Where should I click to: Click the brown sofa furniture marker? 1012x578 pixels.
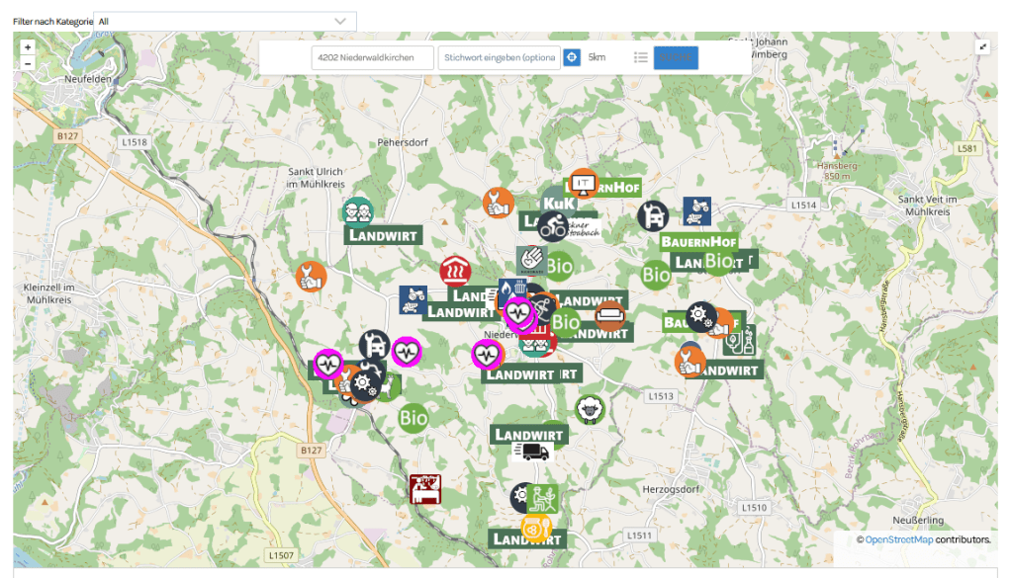click(610, 316)
